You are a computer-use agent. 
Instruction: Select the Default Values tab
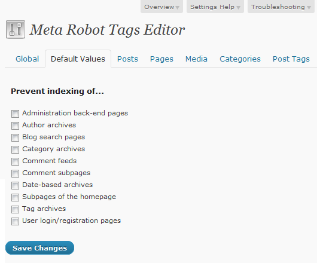tap(78, 59)
